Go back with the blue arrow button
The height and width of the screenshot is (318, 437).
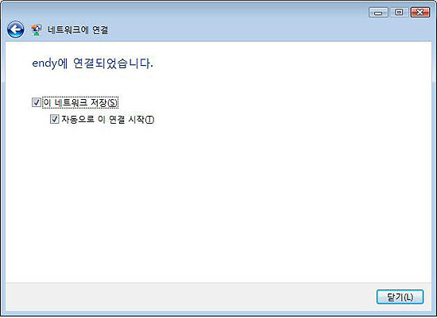click(15, 29)
